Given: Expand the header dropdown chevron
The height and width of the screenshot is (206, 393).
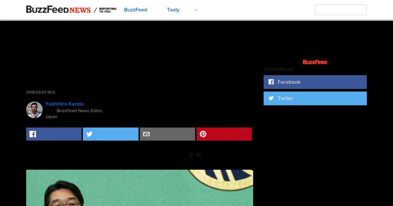Looking at the screenshot, I should coord(196,10).
